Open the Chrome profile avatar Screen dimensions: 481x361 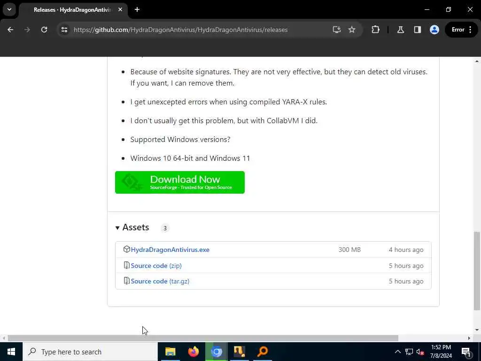pyautogui.click(x=434, y=30)
